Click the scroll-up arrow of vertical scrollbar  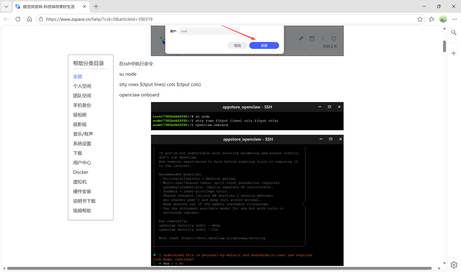pos(444,29)
